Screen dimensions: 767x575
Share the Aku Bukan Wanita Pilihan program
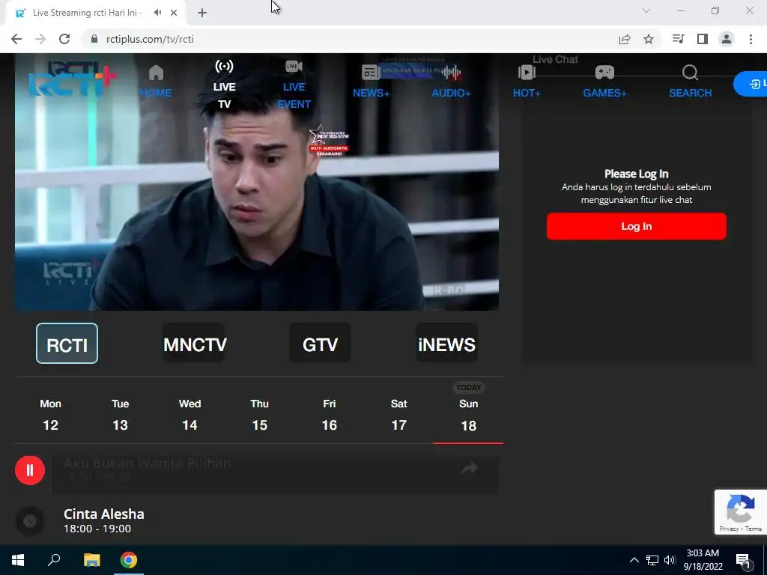click(470, 469)
